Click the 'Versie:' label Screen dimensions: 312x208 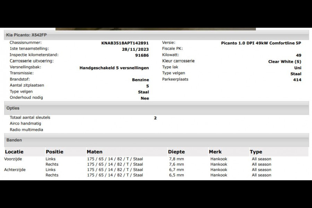click(169, 43)
